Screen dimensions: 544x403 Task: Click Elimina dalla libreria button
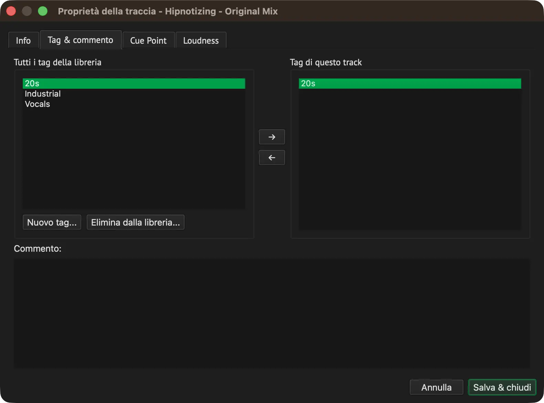pos(136,222)
